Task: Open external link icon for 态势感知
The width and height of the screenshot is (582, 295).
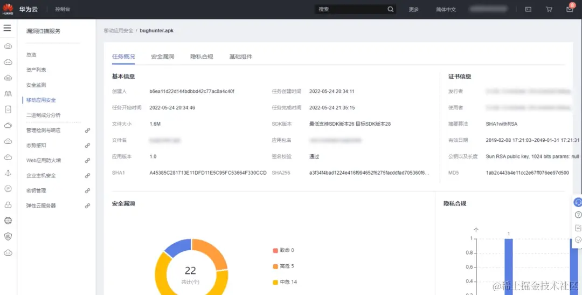Action: (x=87, y=146)
